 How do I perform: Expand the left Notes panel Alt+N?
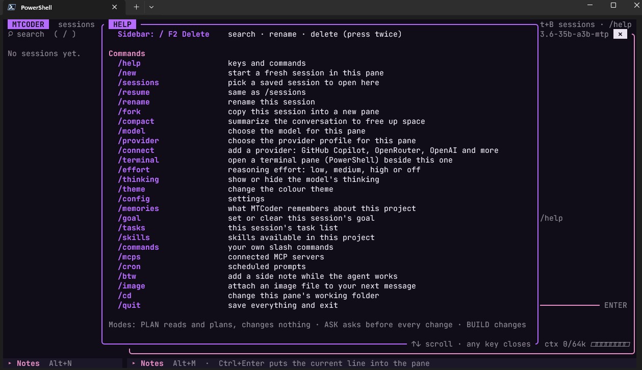point(40,363)
